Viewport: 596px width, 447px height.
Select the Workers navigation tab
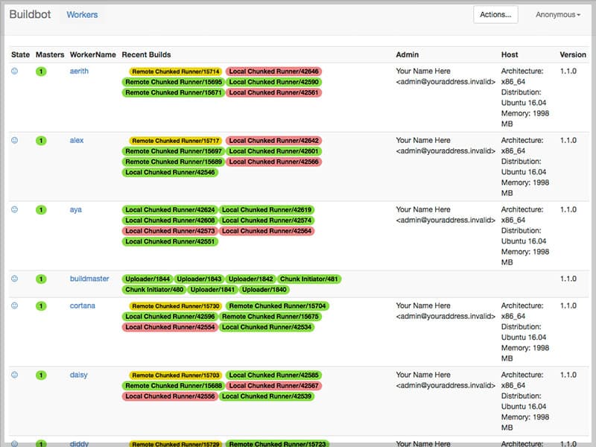(82, 13)
